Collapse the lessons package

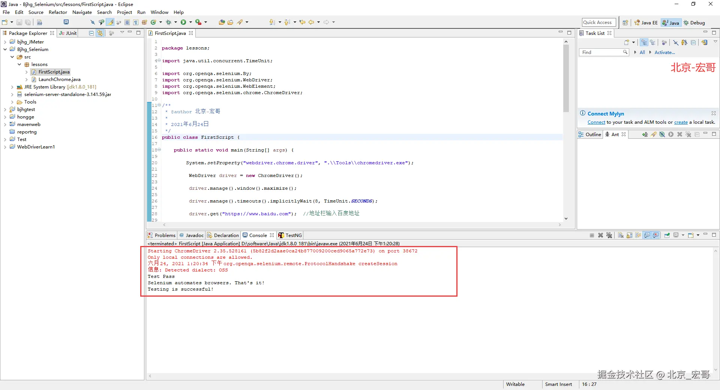click(19, 64)
